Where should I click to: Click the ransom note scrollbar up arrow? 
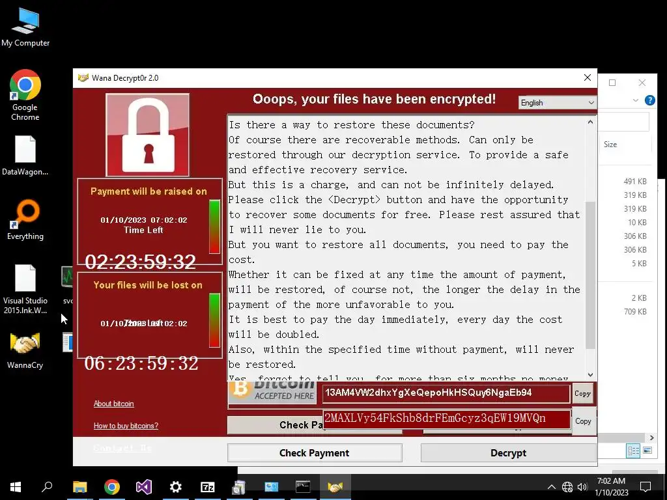point(590,122)
